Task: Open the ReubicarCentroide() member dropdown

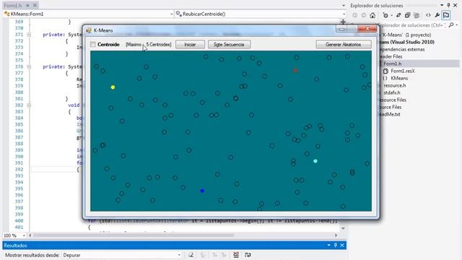Action: click(x=344, y=14)
